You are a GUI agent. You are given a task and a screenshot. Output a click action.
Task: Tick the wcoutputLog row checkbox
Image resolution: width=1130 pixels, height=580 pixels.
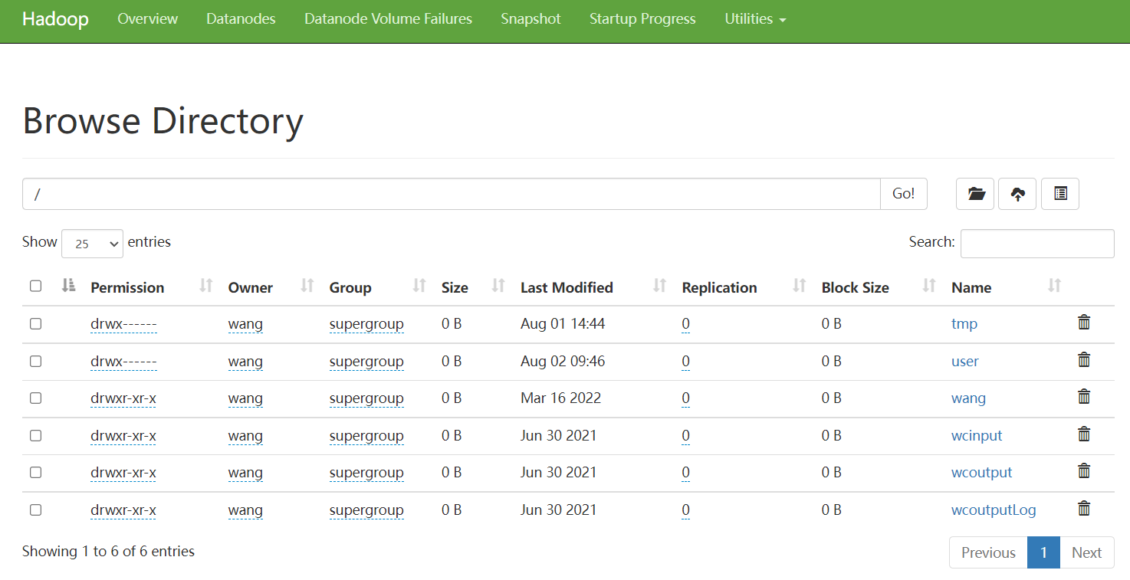coord(35,510)
